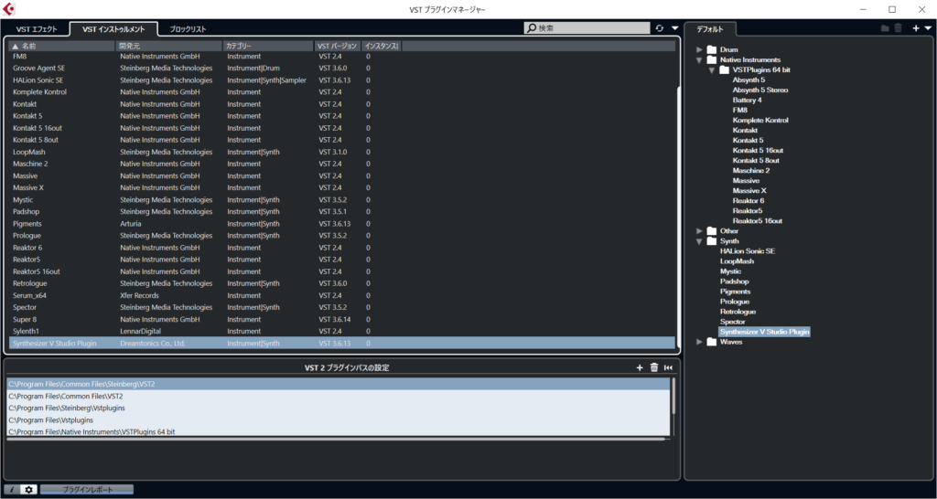Click the Arturia developer cell
937x499 pixels.
click(130, 224)
